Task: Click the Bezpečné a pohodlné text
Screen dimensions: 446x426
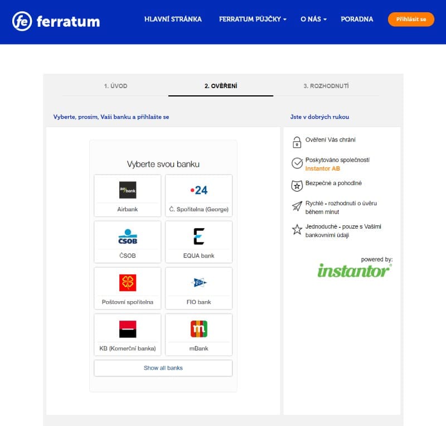Action: pos(333,183)
